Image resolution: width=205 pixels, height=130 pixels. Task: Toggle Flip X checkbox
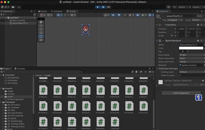click(180, 52)
